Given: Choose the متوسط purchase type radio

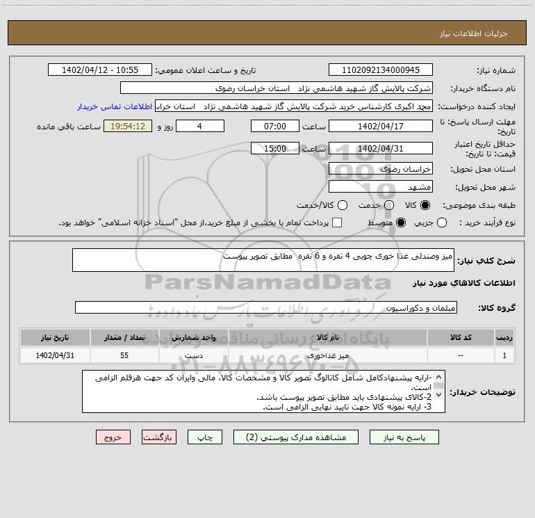Looking at the screenshot, I should [401, 222].
